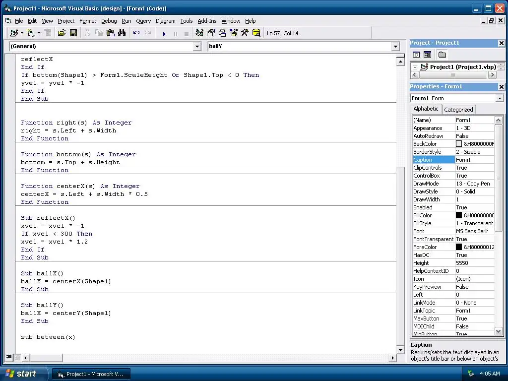
Task: Open the Format menu
Action: coord(88,21)
